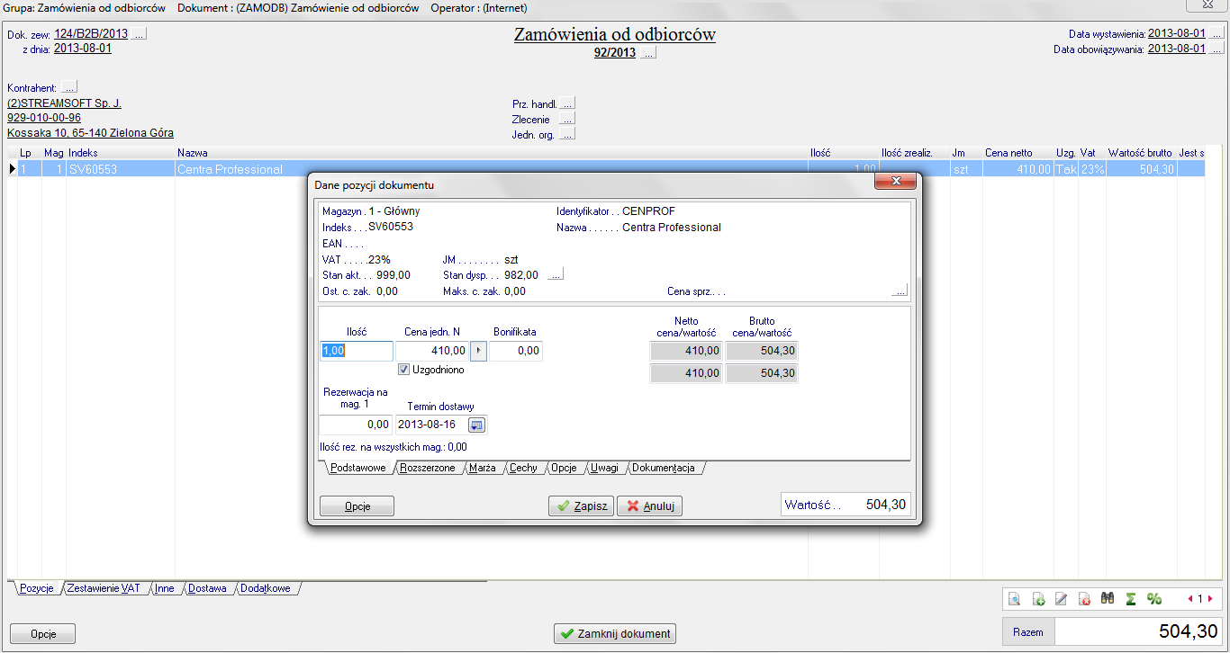Click Opcje button inside the dialog
Viewport: 1230px width, 653px height.
pos(357,506)
